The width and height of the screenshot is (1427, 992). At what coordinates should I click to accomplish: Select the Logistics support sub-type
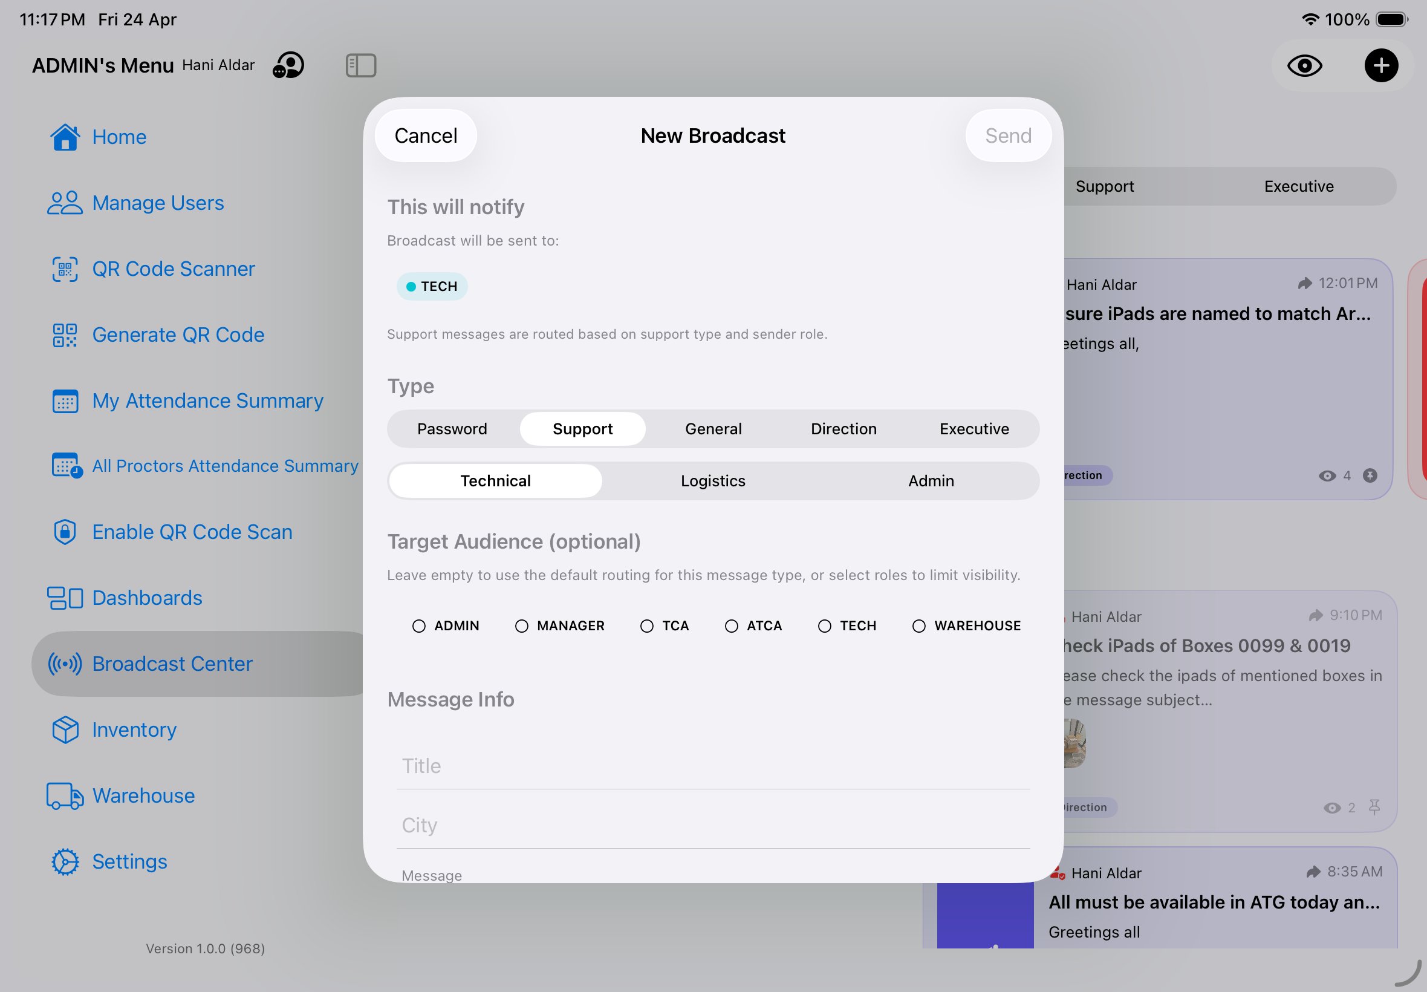[x=712, y=480]
